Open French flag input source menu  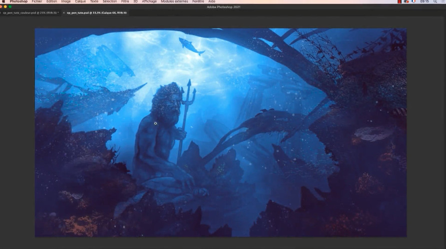pyautogui.click(x=414, y=1)
